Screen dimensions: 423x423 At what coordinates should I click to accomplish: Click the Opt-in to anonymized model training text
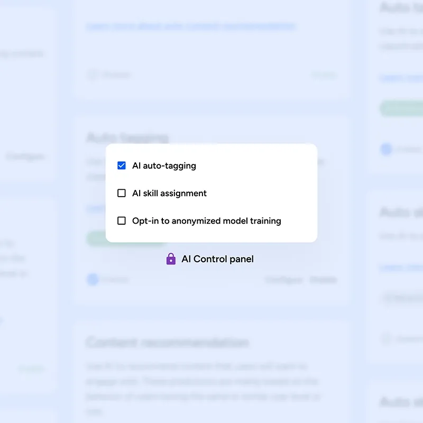pyautogui.click(x=206, y=220)
